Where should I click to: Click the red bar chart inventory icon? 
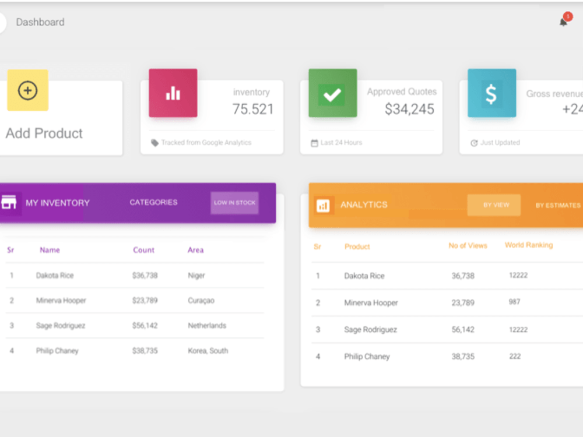point(173,93)
